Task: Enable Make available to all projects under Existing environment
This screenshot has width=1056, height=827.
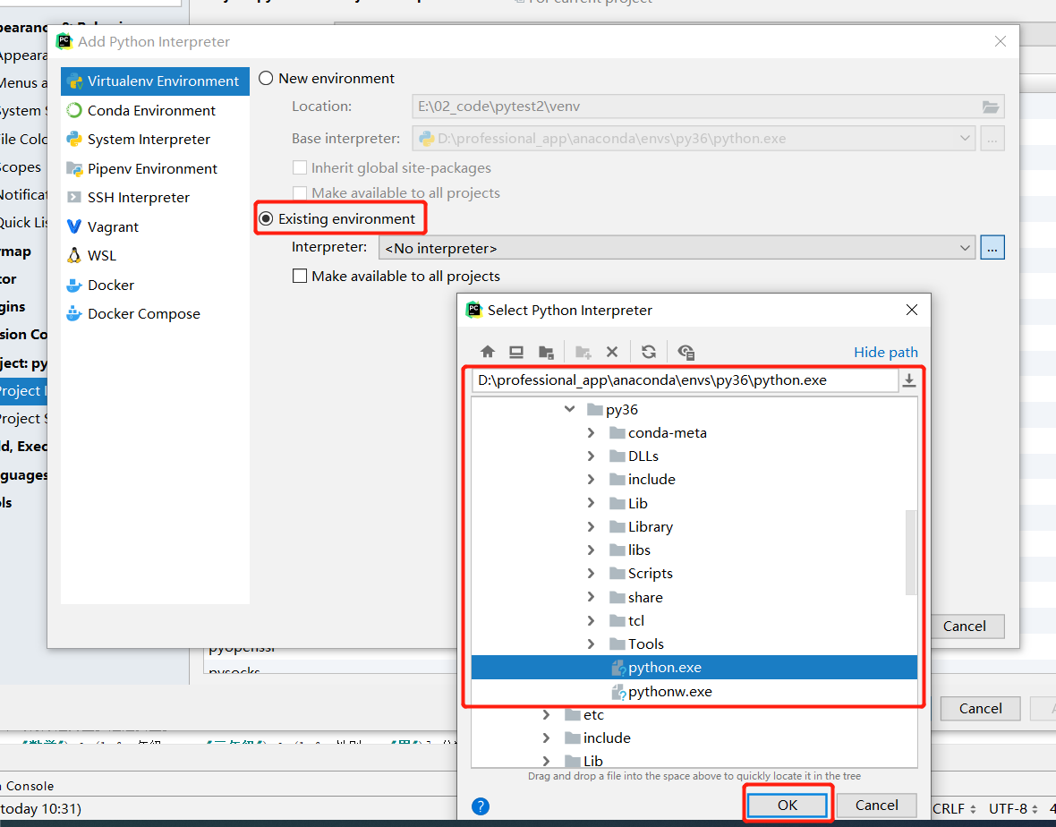Action: 300,277
